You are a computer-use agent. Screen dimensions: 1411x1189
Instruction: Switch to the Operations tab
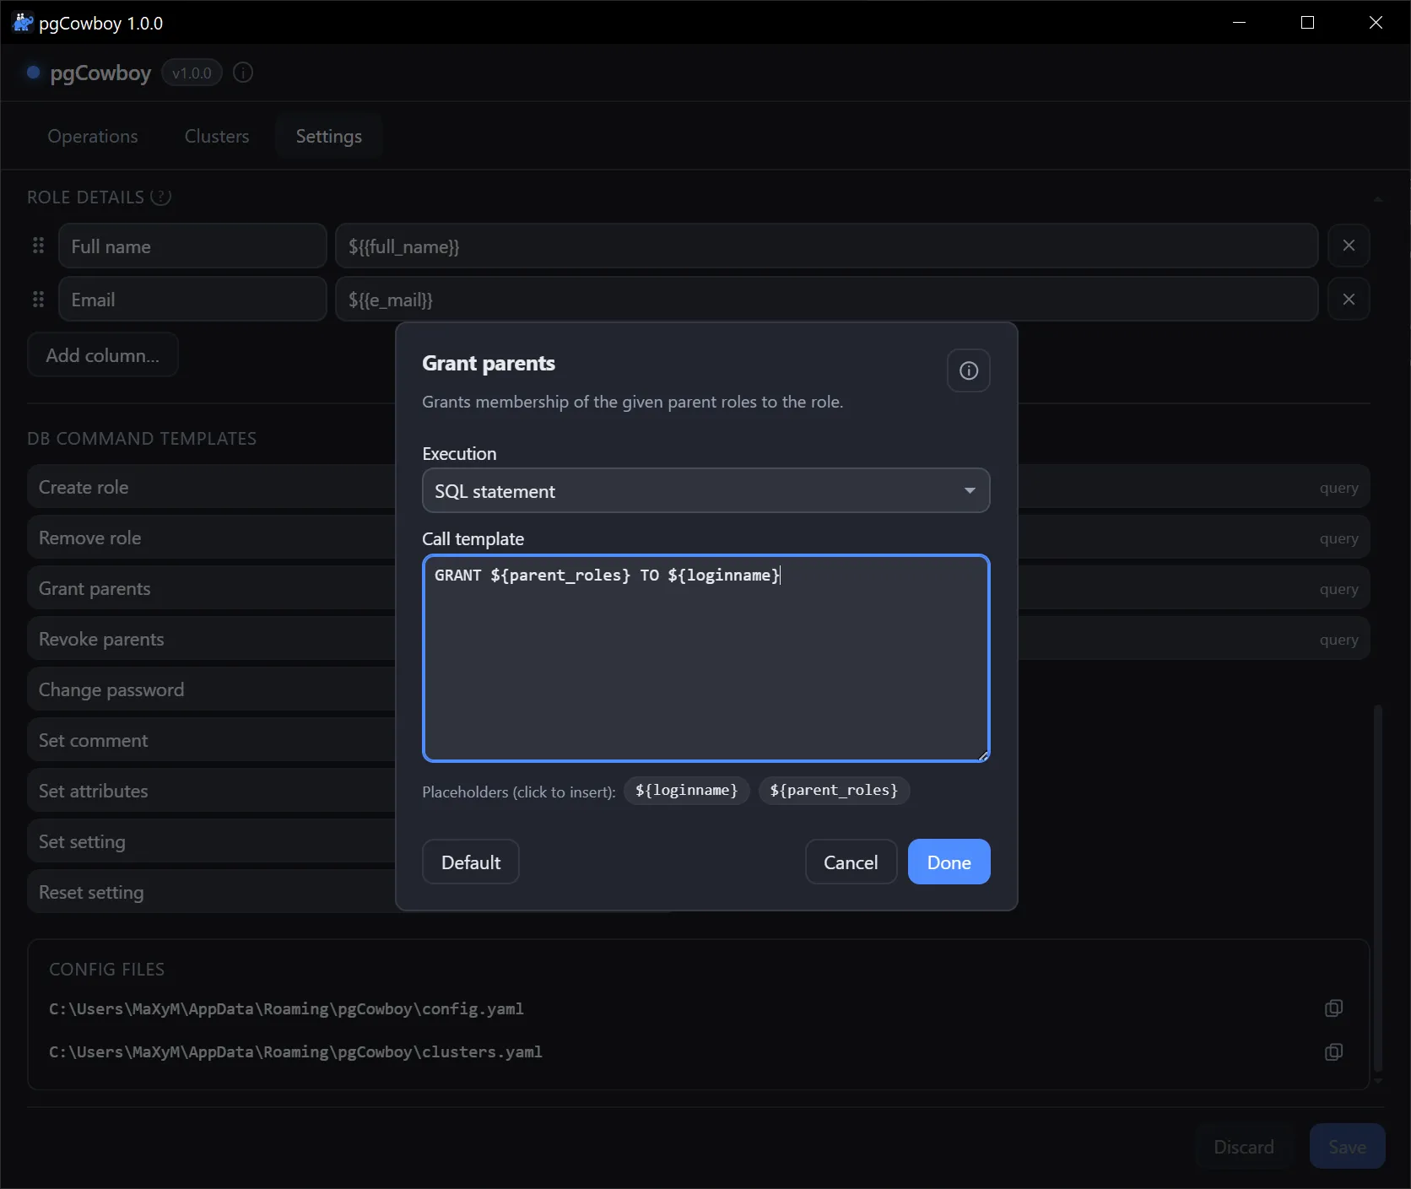coord(93,136)
